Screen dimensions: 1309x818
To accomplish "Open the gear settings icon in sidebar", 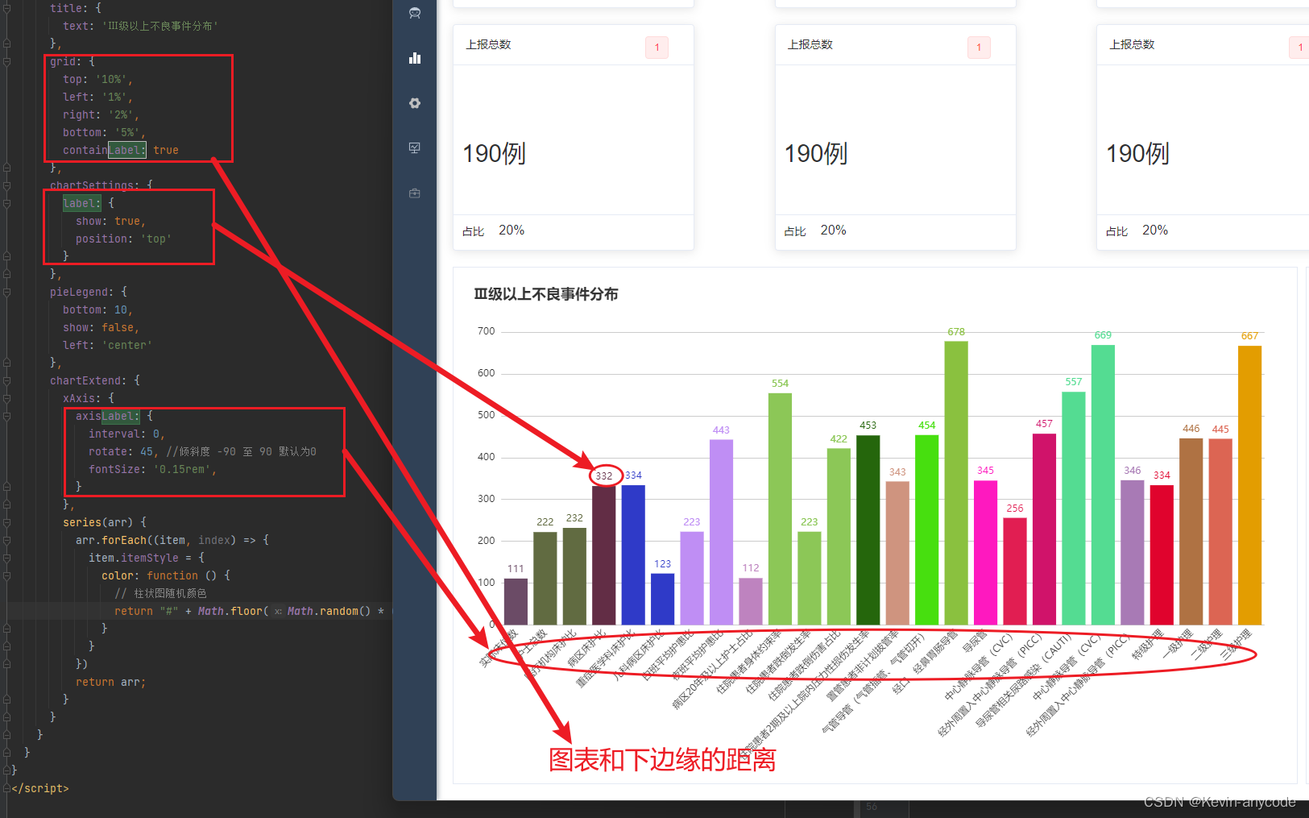I will (x=415, y=103).
